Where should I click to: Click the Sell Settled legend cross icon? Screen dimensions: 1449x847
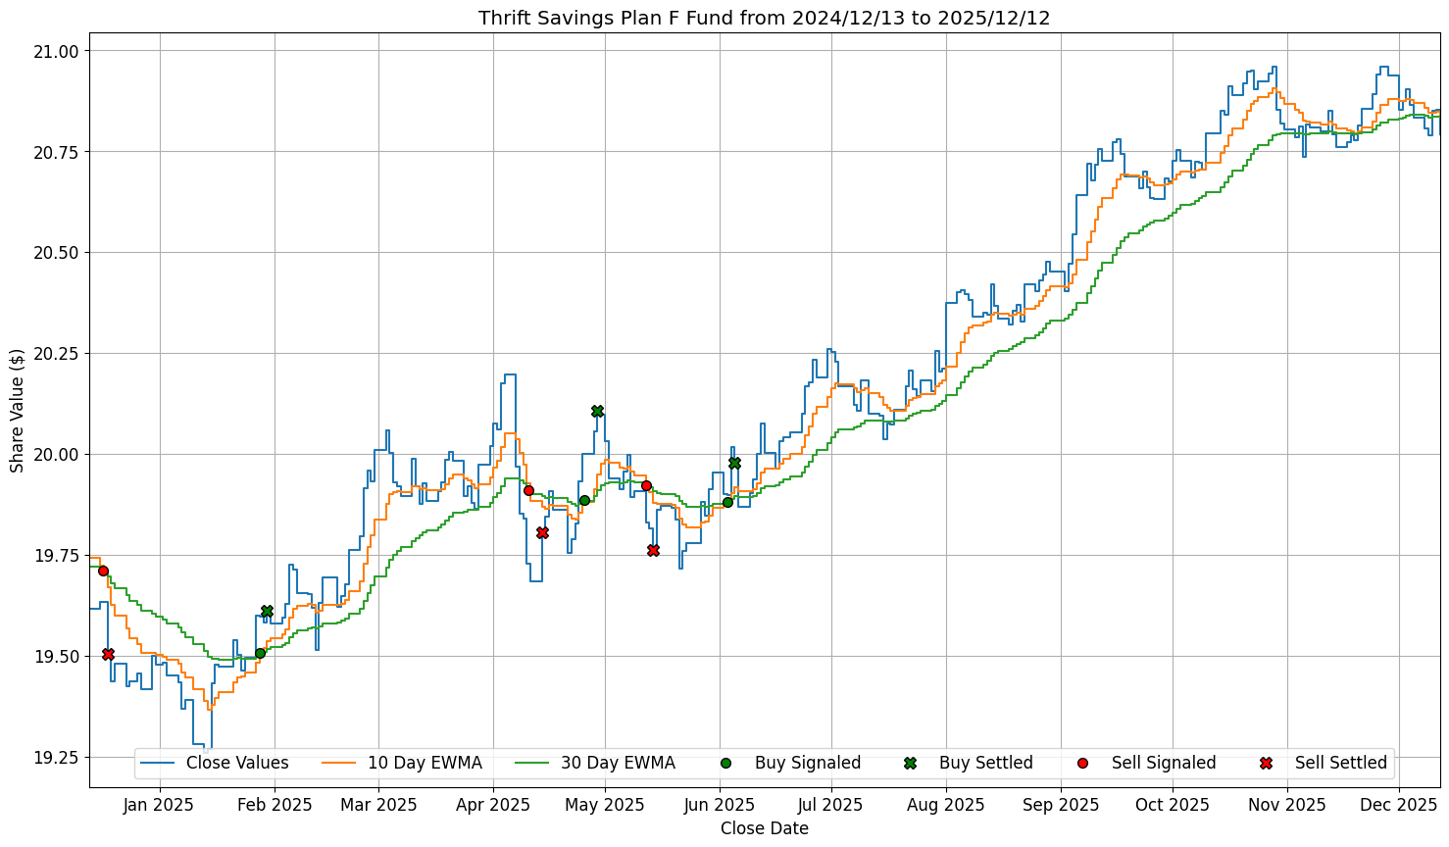[1266, 763]
